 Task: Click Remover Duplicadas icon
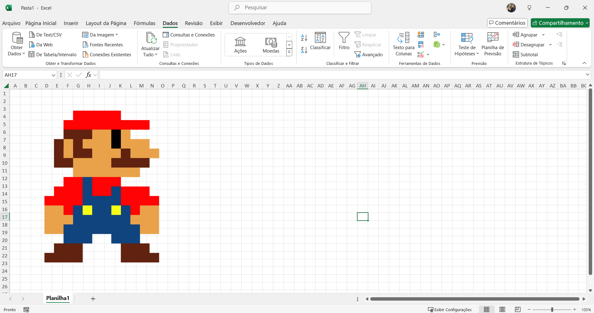[x=421, y=44]
